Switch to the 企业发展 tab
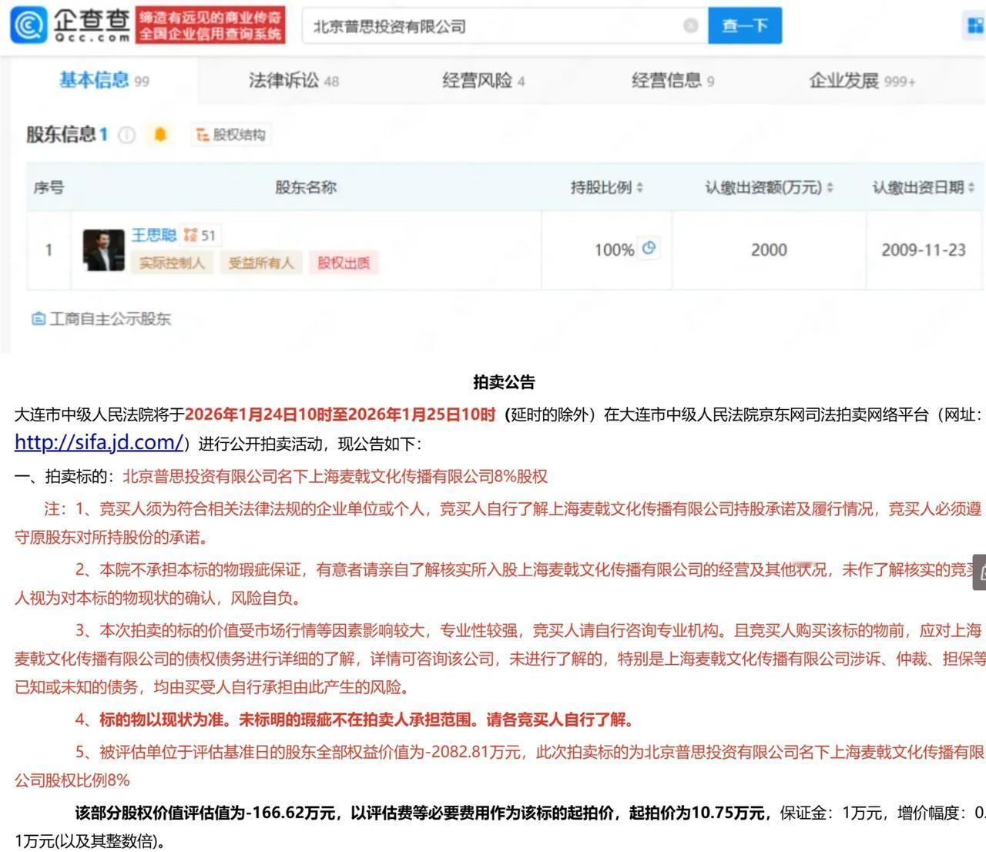 coord(862,80)
